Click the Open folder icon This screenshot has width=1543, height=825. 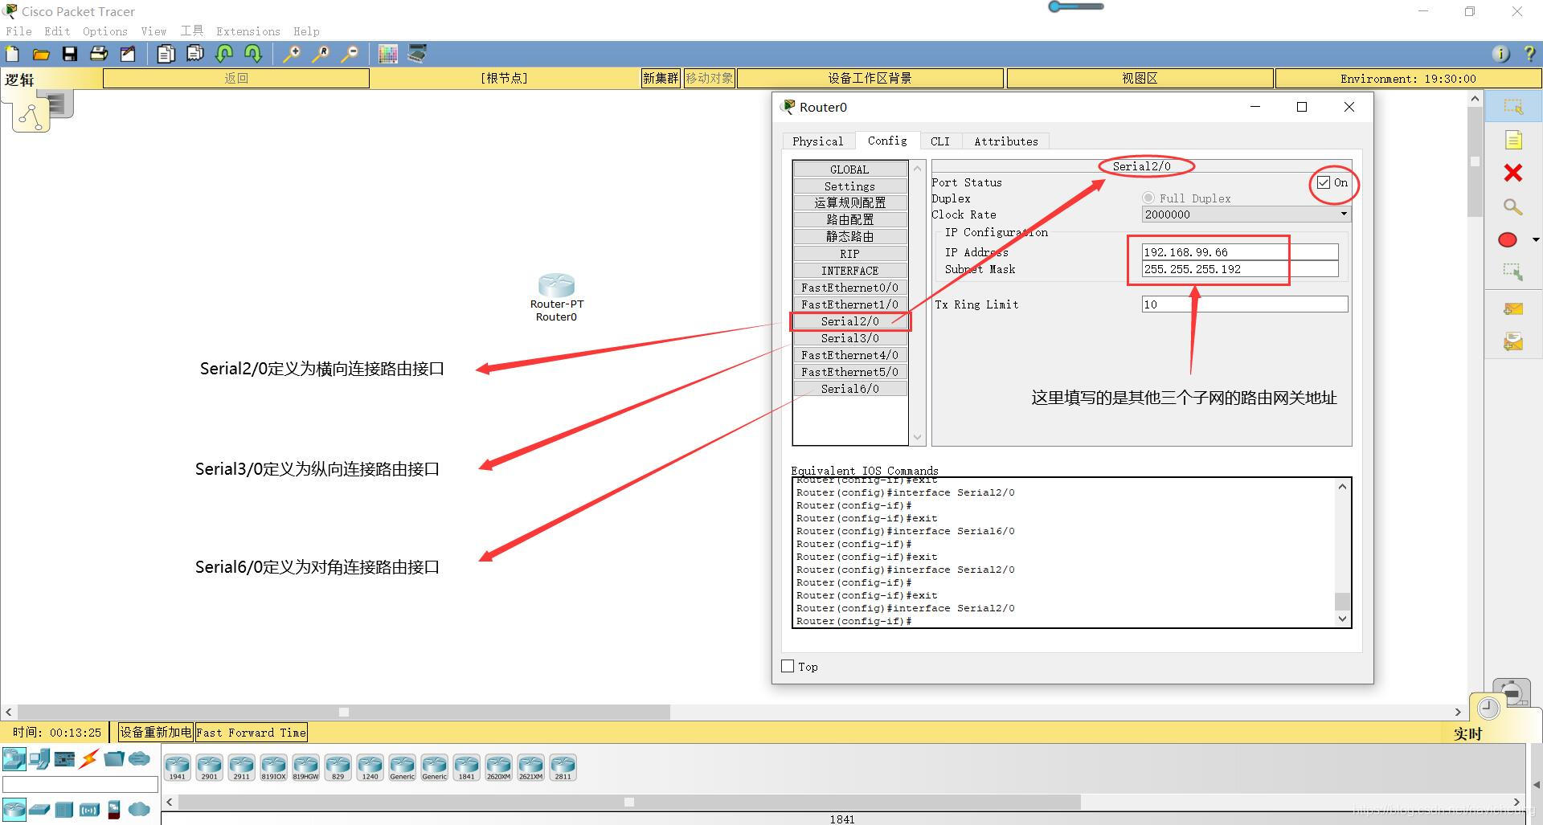41,54
